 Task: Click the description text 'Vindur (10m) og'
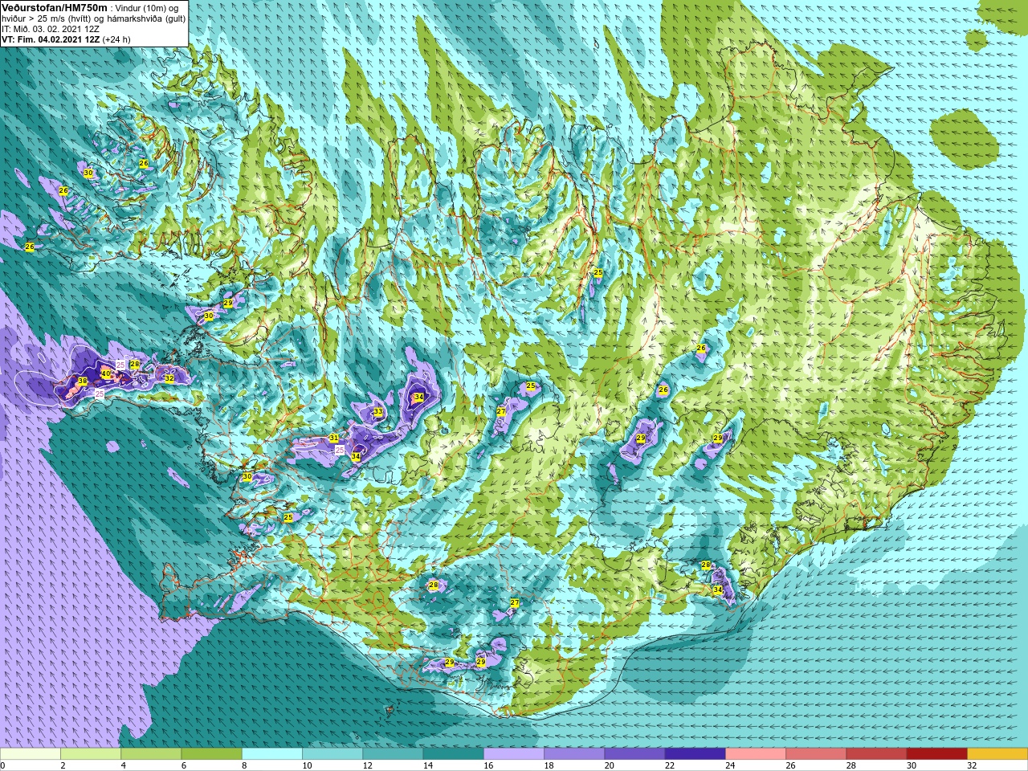(148, 7)
